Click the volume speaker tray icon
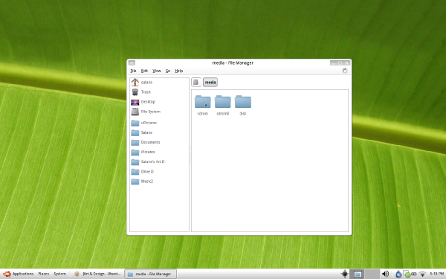 (385, 274)
